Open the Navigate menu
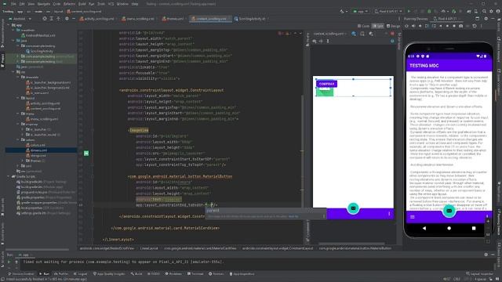The width and height of the screenshot is (502, 282). pyautogui.click(x=44, y=4)
